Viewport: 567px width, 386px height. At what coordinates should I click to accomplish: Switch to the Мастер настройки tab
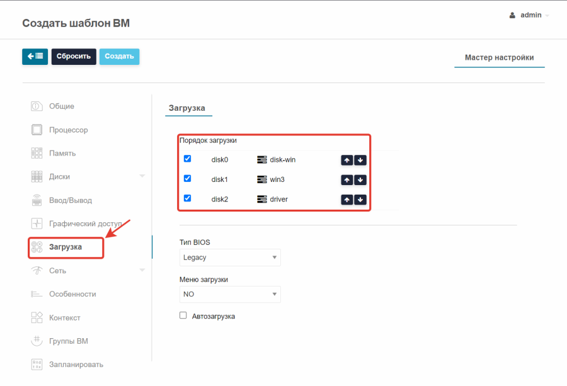pos(500,57)
